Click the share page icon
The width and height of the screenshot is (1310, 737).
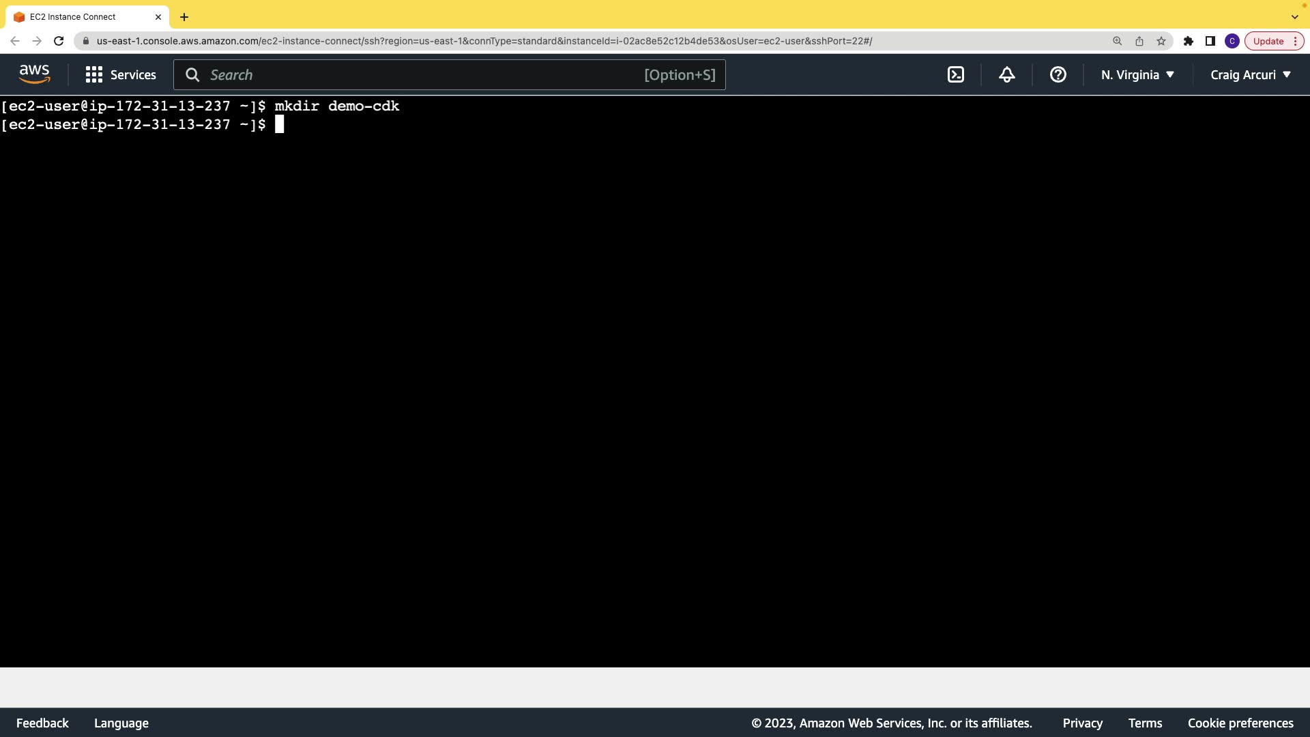pos(1139,41)
